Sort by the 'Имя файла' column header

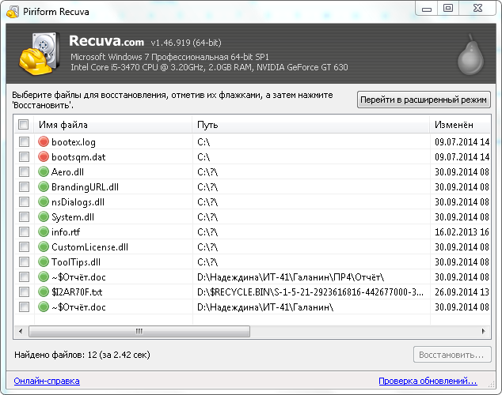[111, 125]
